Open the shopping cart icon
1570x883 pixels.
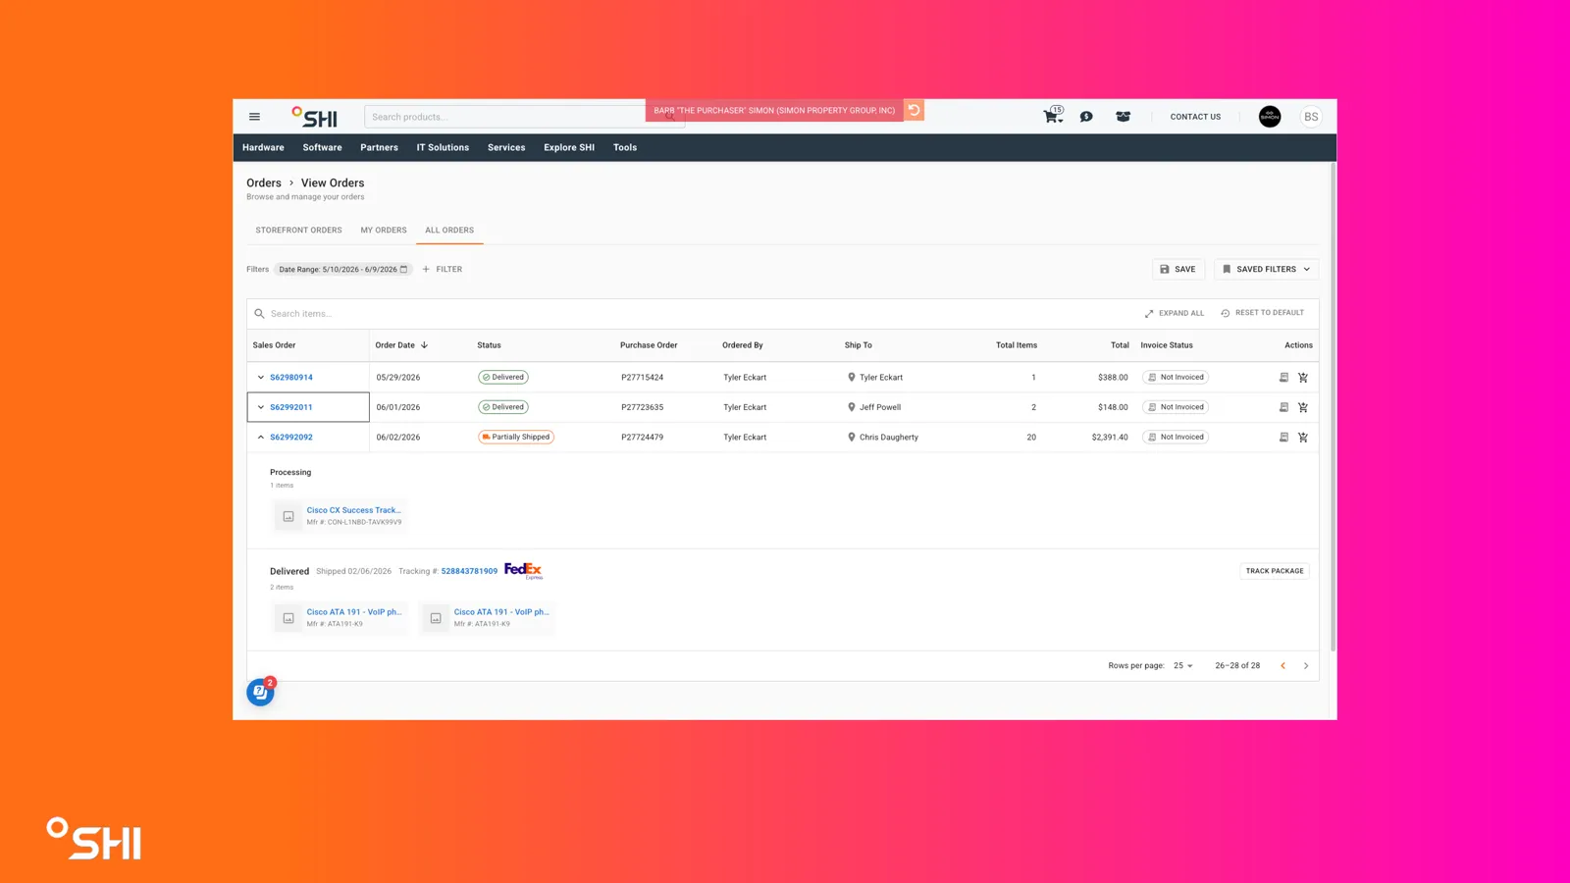(x=1052, y=116)
